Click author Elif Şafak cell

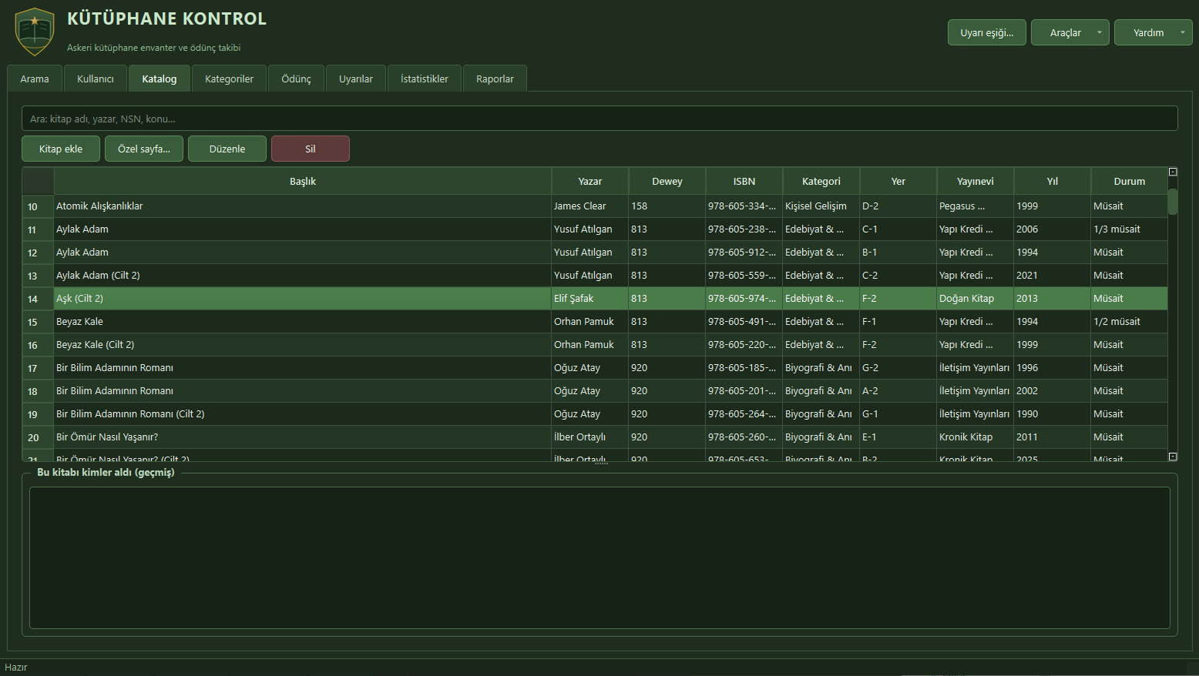click(x=590, y=298)
